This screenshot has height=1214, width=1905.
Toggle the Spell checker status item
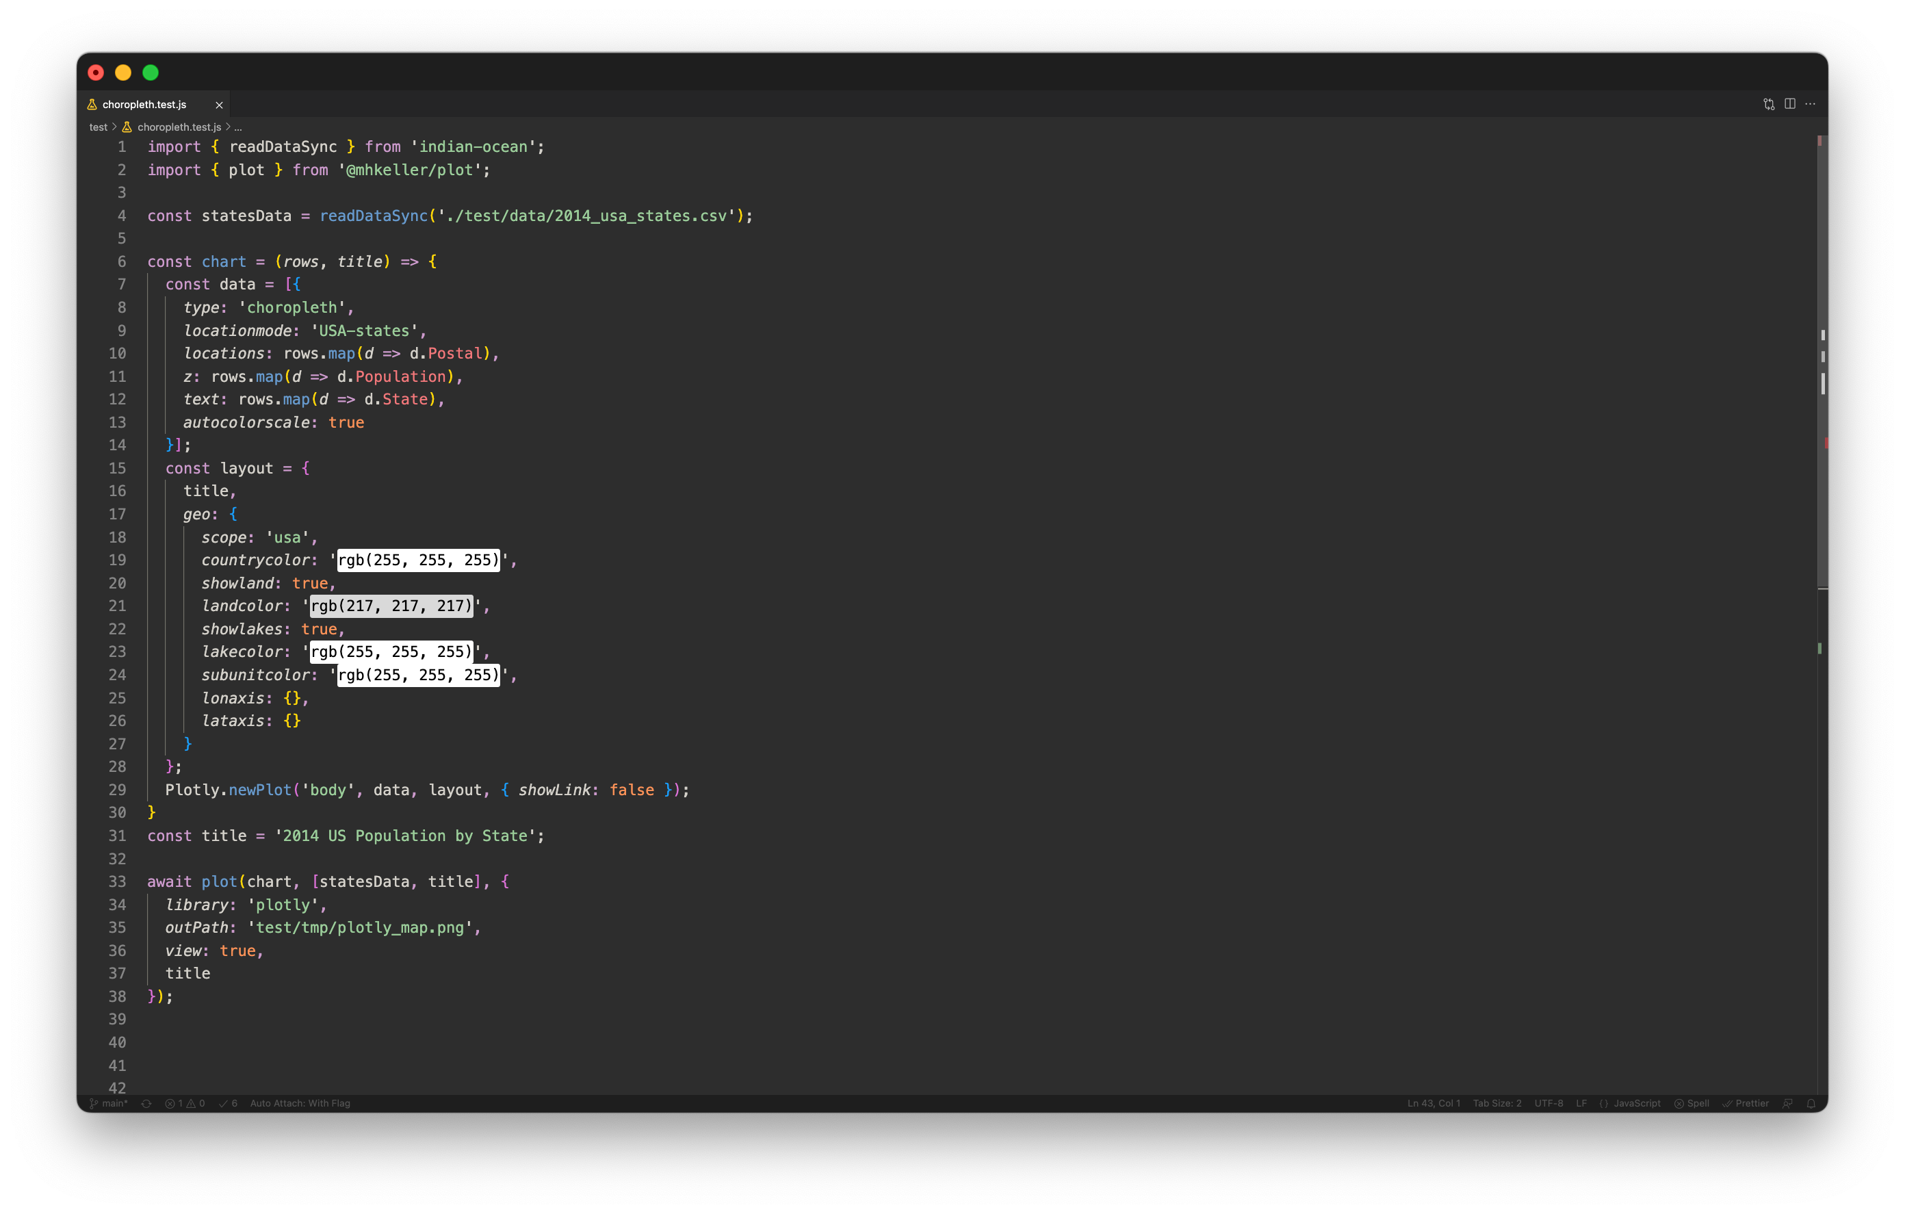click(x=1692, y=1103)
